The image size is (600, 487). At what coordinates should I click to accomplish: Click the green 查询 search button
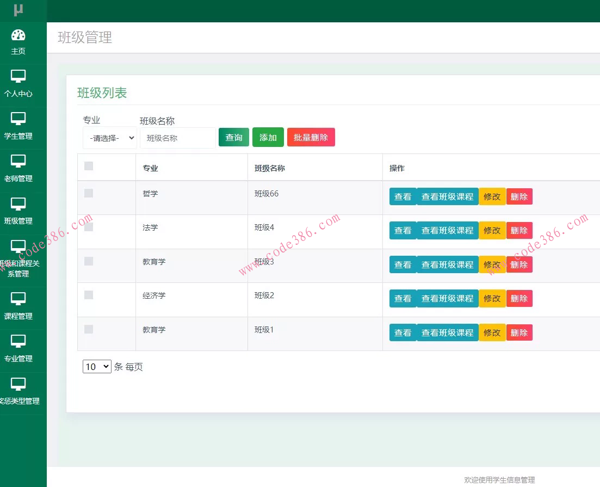[x=233, y=137]
